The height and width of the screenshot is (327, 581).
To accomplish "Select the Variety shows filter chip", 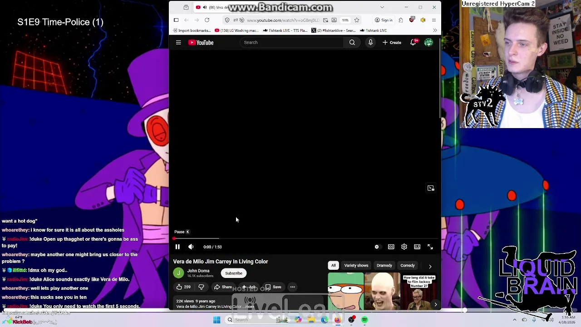I will (356, 265).
